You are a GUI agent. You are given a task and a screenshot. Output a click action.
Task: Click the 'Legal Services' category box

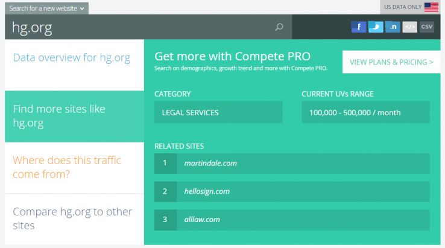point(218,112)
